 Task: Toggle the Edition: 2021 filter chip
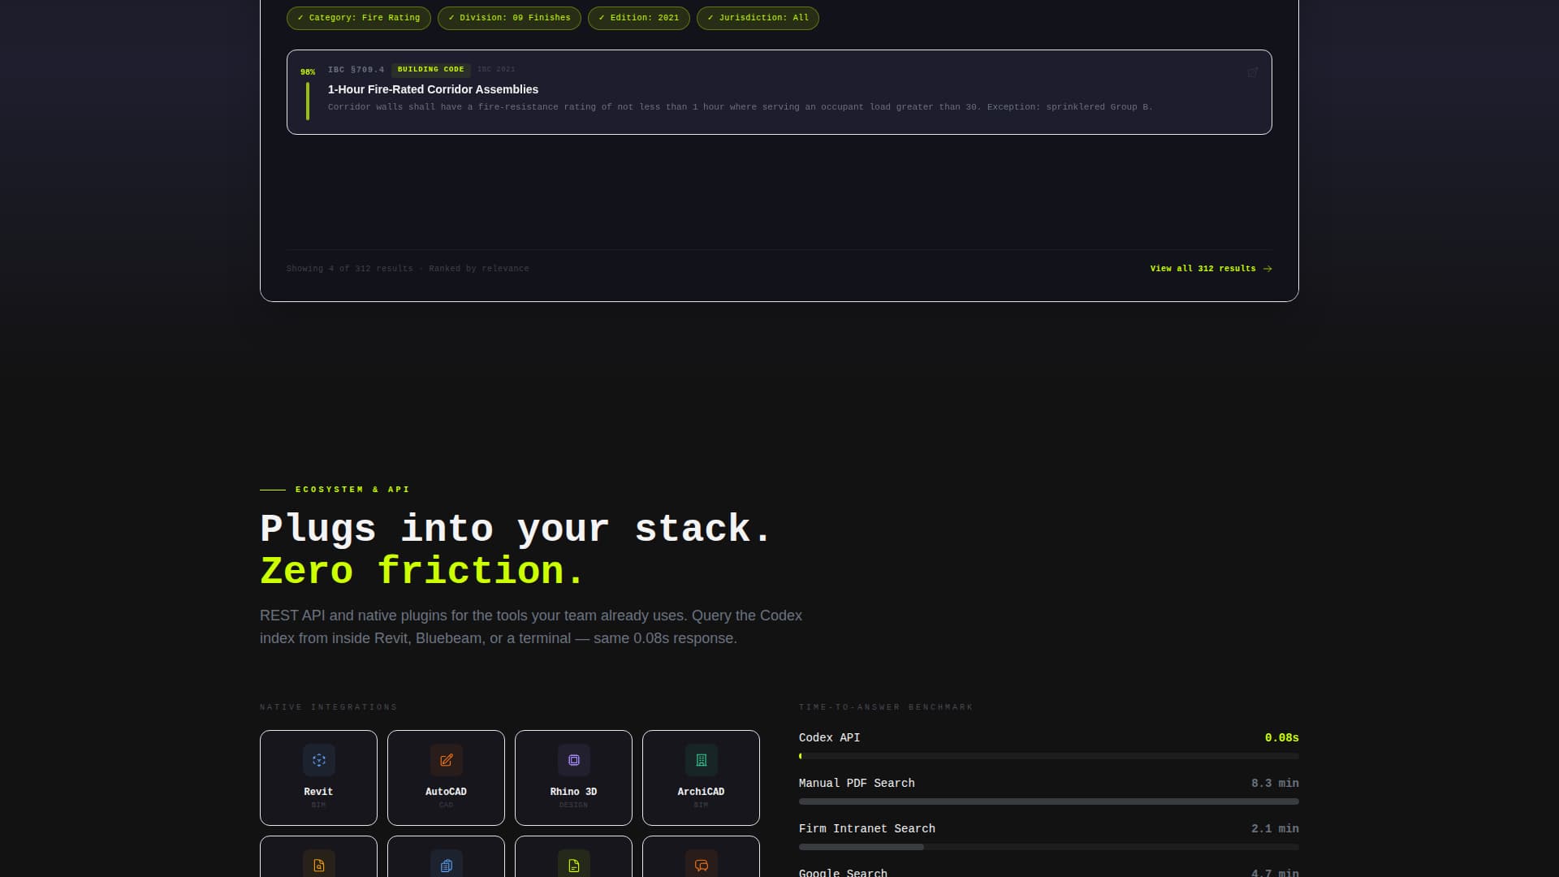click(x=638, y=18)
